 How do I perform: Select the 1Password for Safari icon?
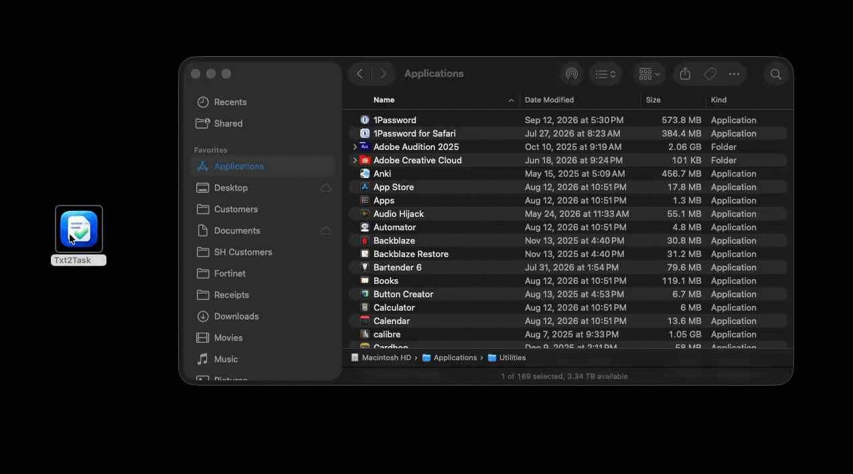[365, 133]
